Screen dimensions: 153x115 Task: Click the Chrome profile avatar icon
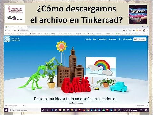click(144, 30)
